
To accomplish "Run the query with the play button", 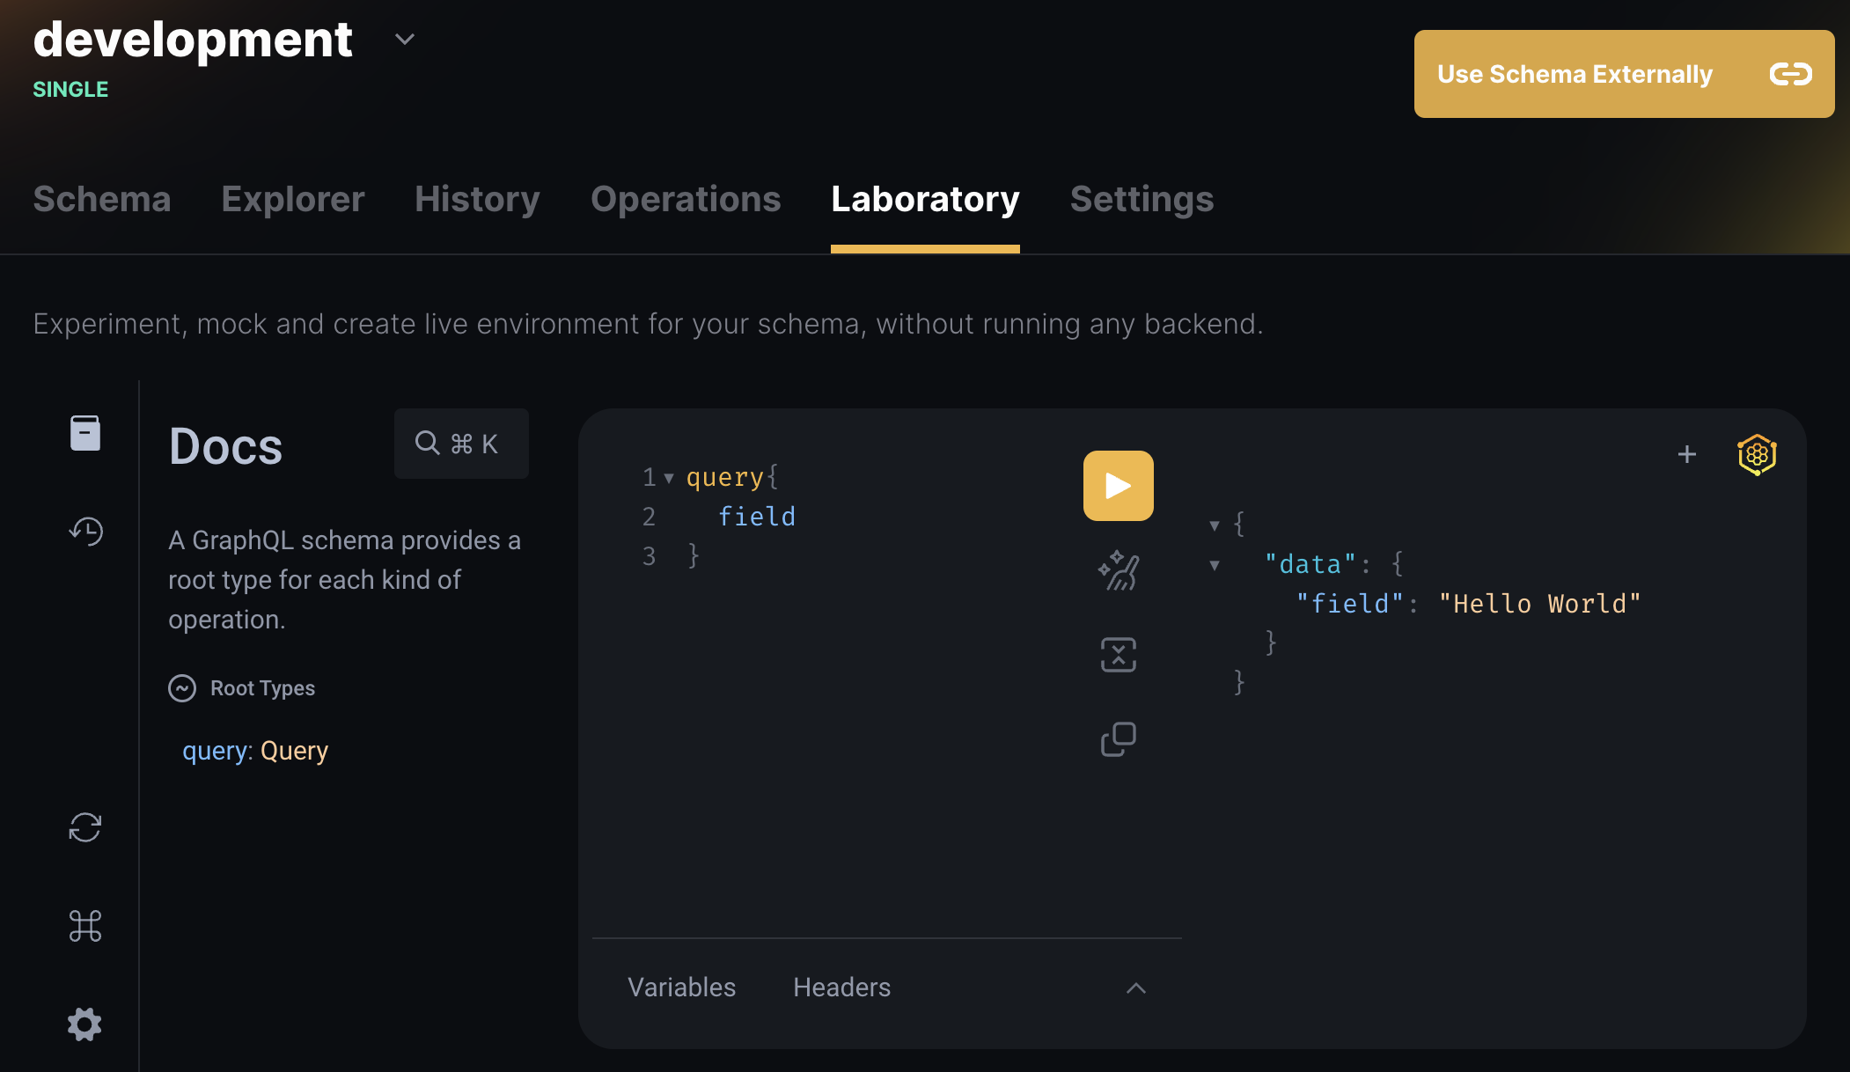I will click(x=1118, y=486).
